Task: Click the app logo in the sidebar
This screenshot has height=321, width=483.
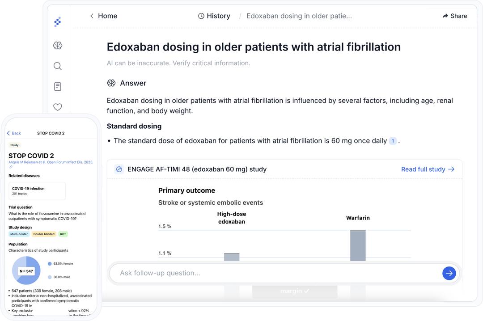Action: coord(57,21)
